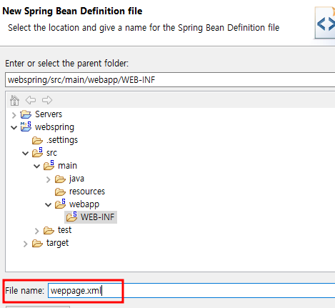The image size is (335, 308).
Task: Click the Forward arrow in folder navigation
Action: tap(47, 100)
